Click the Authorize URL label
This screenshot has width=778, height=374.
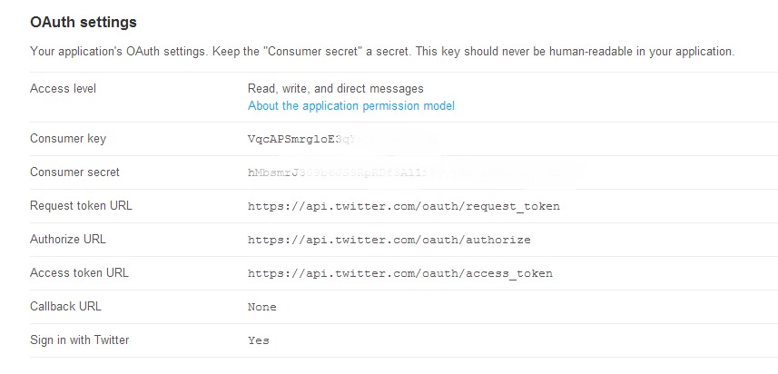[68, 240]
